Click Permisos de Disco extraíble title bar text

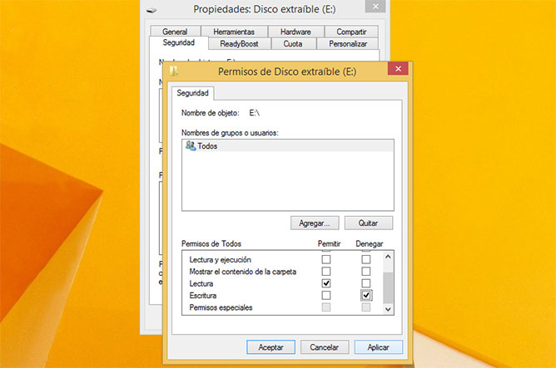pyautogui.click(x=287, y=71)
